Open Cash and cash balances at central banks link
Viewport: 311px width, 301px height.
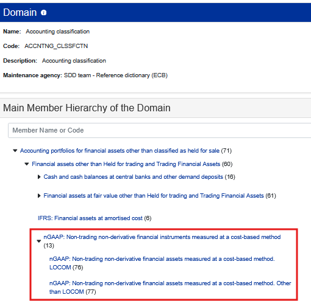coord(134,177)
